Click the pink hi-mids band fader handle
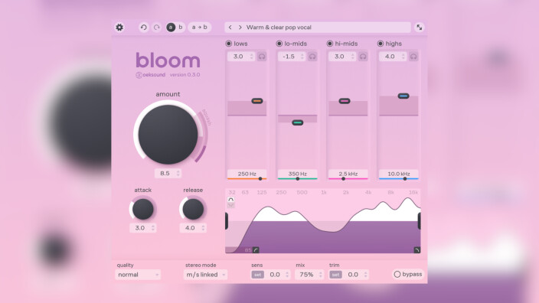539x303 pixels. [345, 101]
